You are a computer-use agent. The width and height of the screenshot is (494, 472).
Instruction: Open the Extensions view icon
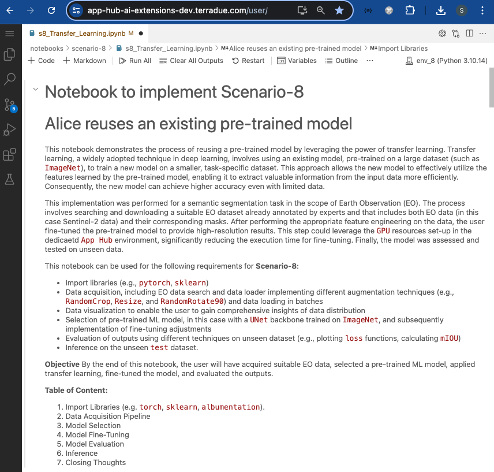[9, 154]
